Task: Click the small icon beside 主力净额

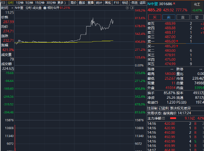Action: [x=163, y=118]
